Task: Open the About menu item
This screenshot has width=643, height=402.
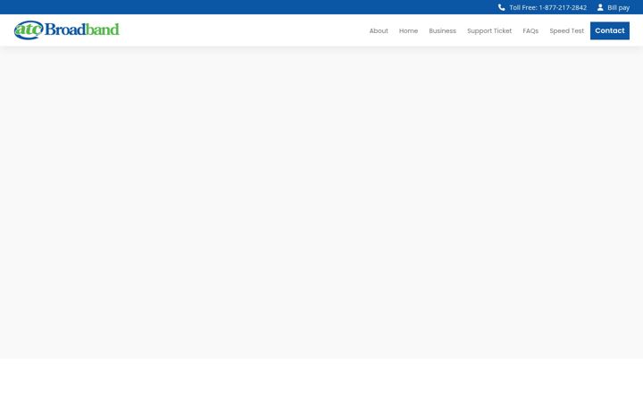Action: pos(379,30)
